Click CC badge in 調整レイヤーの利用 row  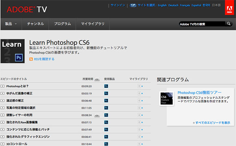[97, 115]
